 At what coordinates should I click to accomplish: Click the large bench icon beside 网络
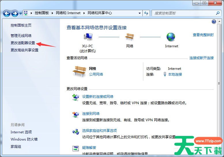(80, 71)
